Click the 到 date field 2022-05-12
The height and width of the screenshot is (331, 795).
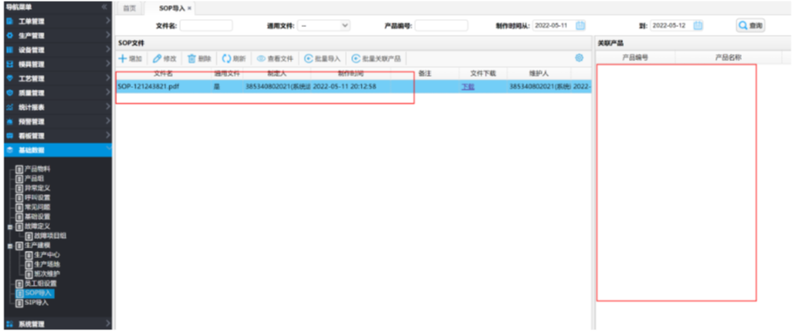pyautogui.click(x=671, y=25)
